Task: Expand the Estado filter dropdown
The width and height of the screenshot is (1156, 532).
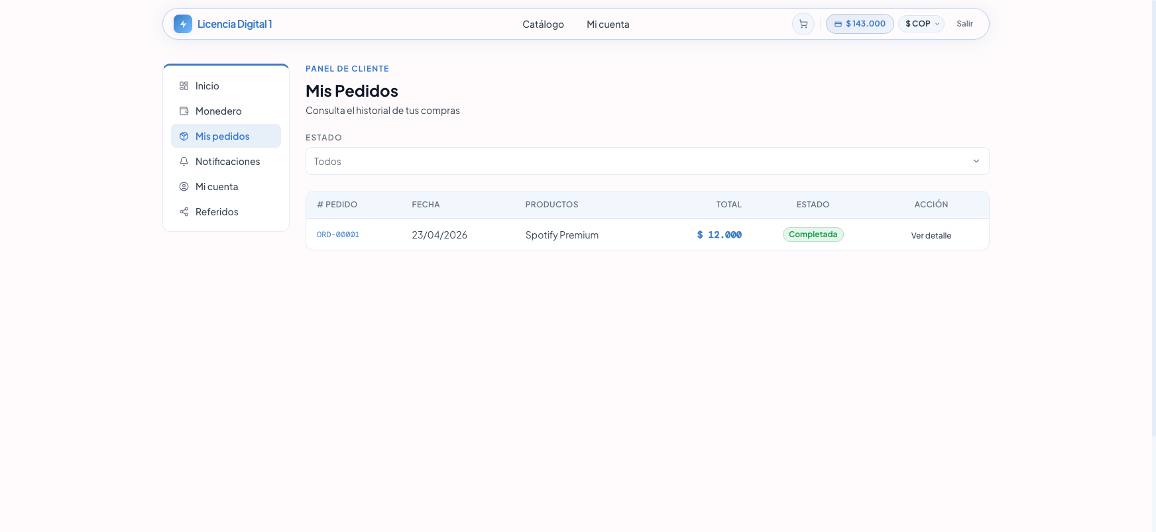Action: click(646, 161)
